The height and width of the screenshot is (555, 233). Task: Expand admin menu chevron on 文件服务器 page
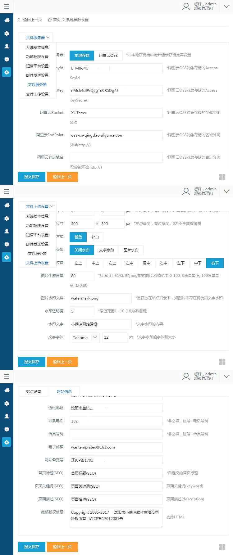pos(226,7)
